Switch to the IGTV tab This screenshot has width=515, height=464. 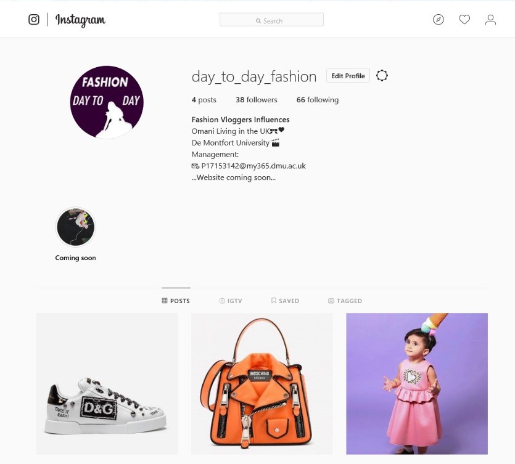click(x=231, y=301)
